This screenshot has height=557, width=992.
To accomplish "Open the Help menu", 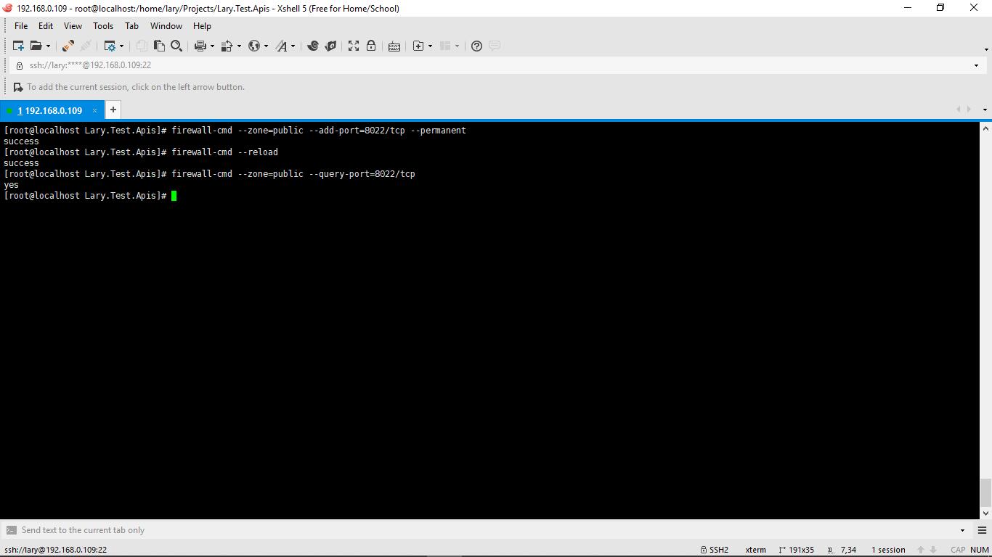I will [202, 25].
